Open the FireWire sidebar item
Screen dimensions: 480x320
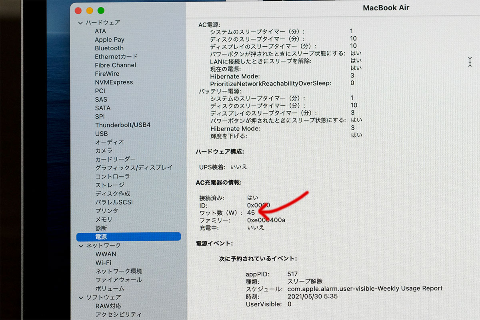[x=107, y=74]
